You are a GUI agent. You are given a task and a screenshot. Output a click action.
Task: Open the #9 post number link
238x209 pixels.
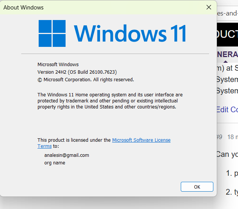(219, 137)
